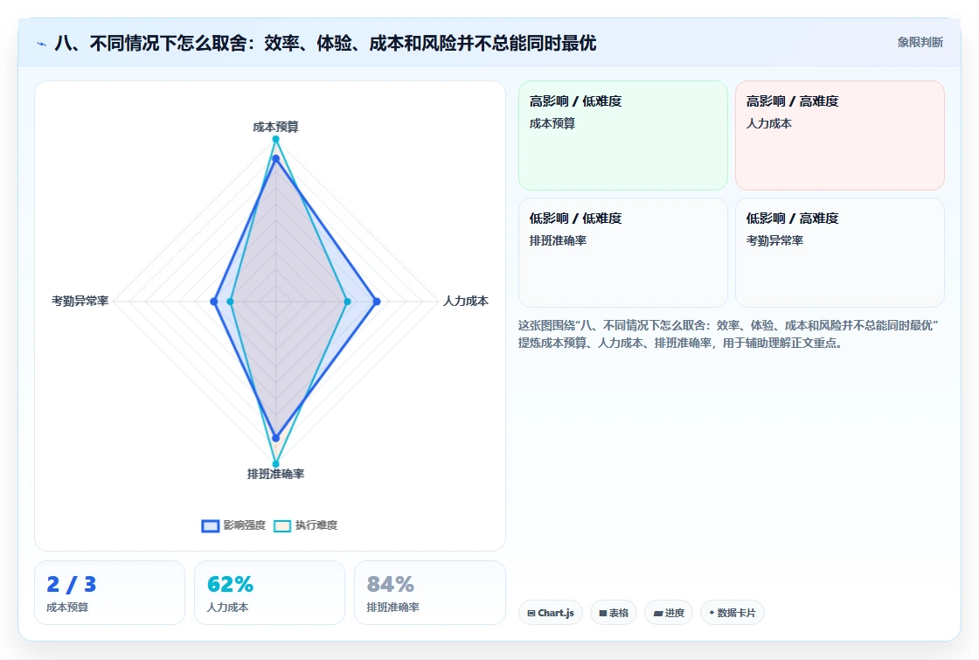Image resolution: width=979 pixels, height=660 pixels.
Task: Click 考勤异常率 radar axis label
Action: (80, 301)
